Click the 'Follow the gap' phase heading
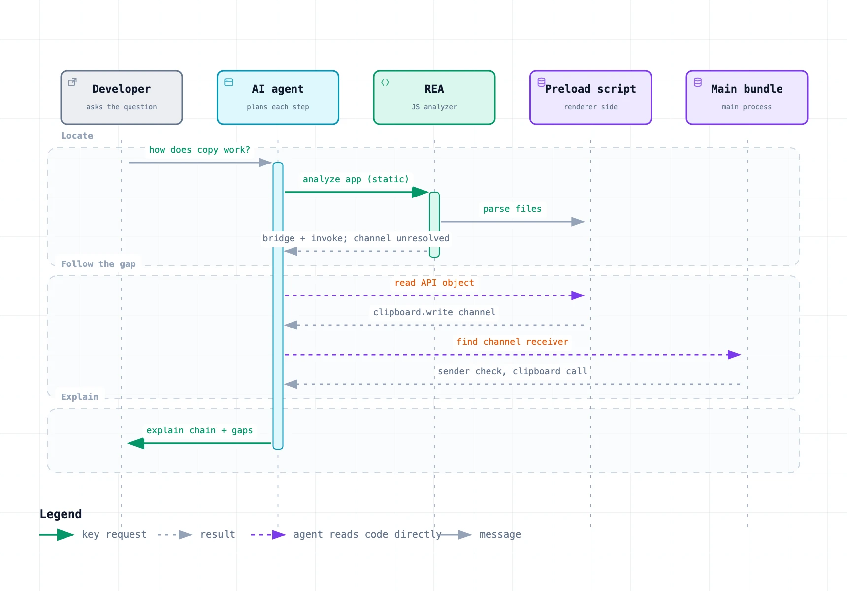847x591 pixels. coord(98,264)
